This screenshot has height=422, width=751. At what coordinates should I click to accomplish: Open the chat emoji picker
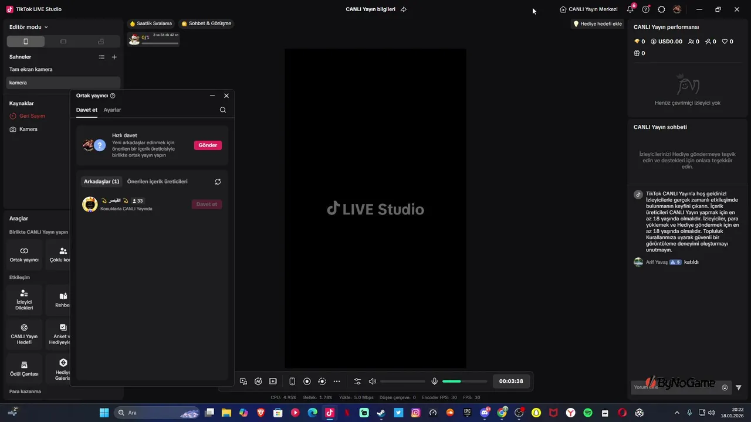pos(725,387)
